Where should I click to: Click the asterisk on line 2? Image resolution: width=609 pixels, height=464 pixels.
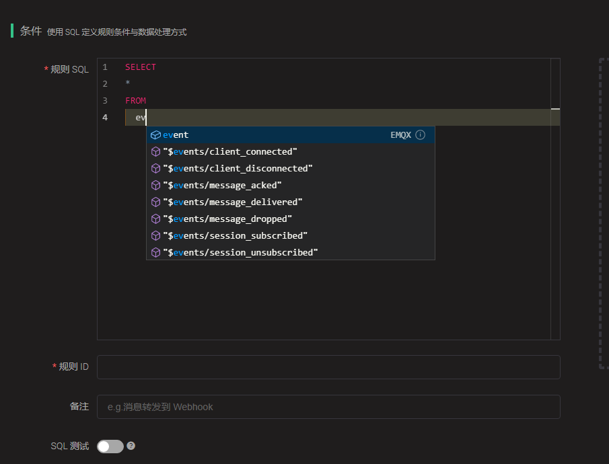pos(128,83)
